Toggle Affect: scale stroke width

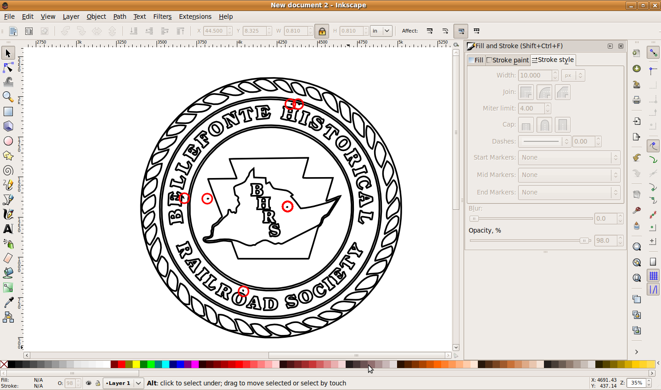point(430,31)
